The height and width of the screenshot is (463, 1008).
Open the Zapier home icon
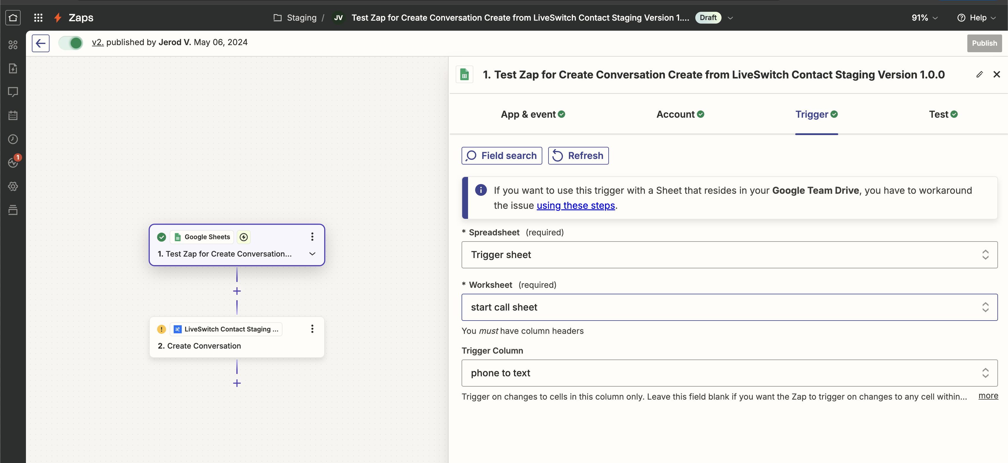(13, 18)
